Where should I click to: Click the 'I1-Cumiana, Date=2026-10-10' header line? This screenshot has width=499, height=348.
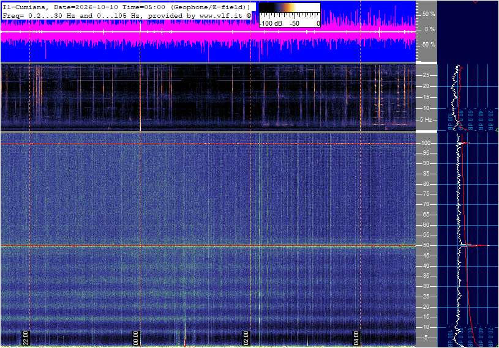click(x=126, y=7)
